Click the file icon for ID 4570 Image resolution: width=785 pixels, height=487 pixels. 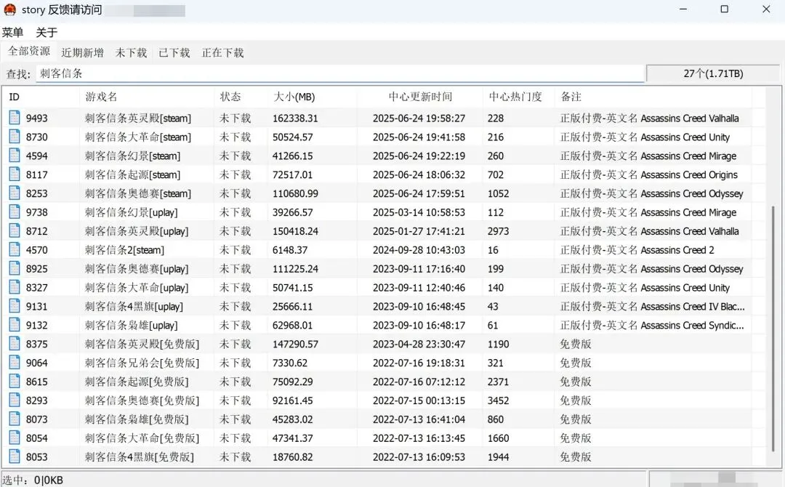click(15, 249)
